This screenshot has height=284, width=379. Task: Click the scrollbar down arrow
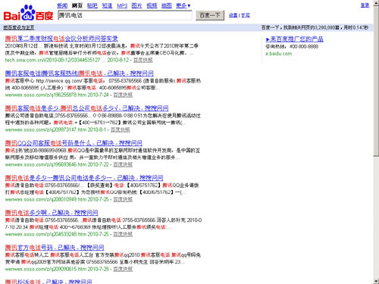tap(376, 281)
